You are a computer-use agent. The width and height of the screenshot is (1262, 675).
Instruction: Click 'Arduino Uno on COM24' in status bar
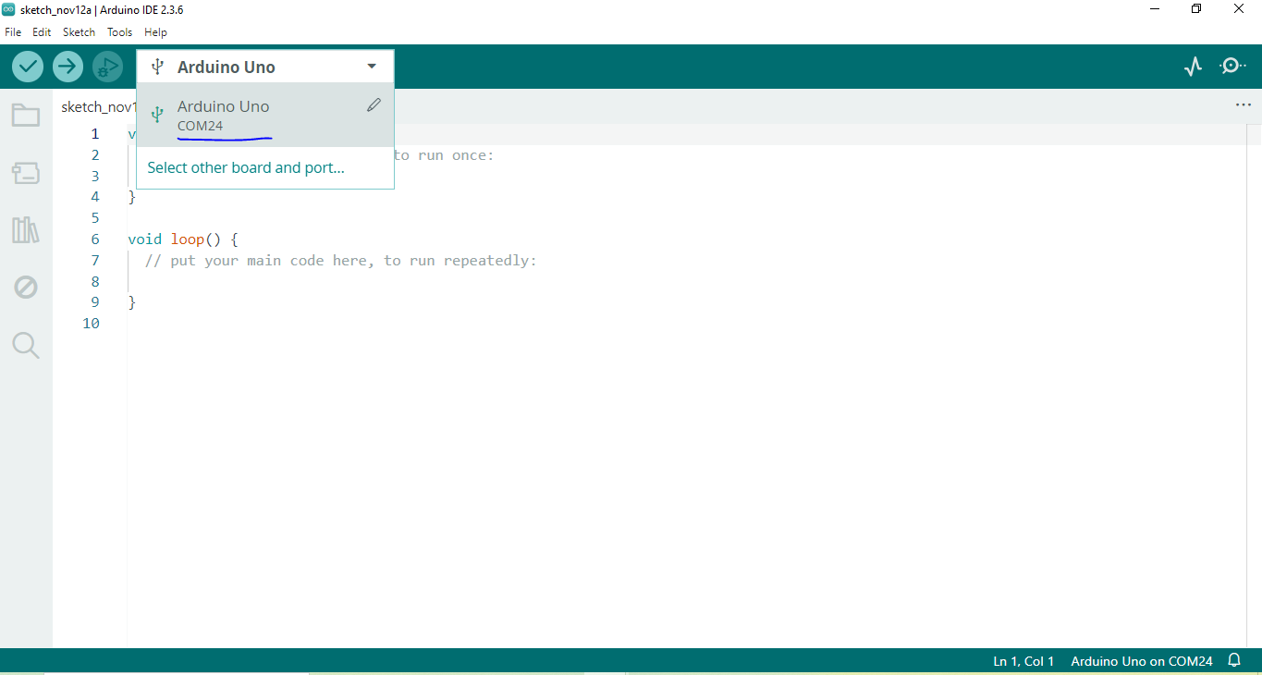[x=1141, y=661]
